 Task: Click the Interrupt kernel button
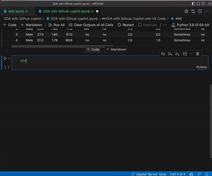click(x=147, y=25)
